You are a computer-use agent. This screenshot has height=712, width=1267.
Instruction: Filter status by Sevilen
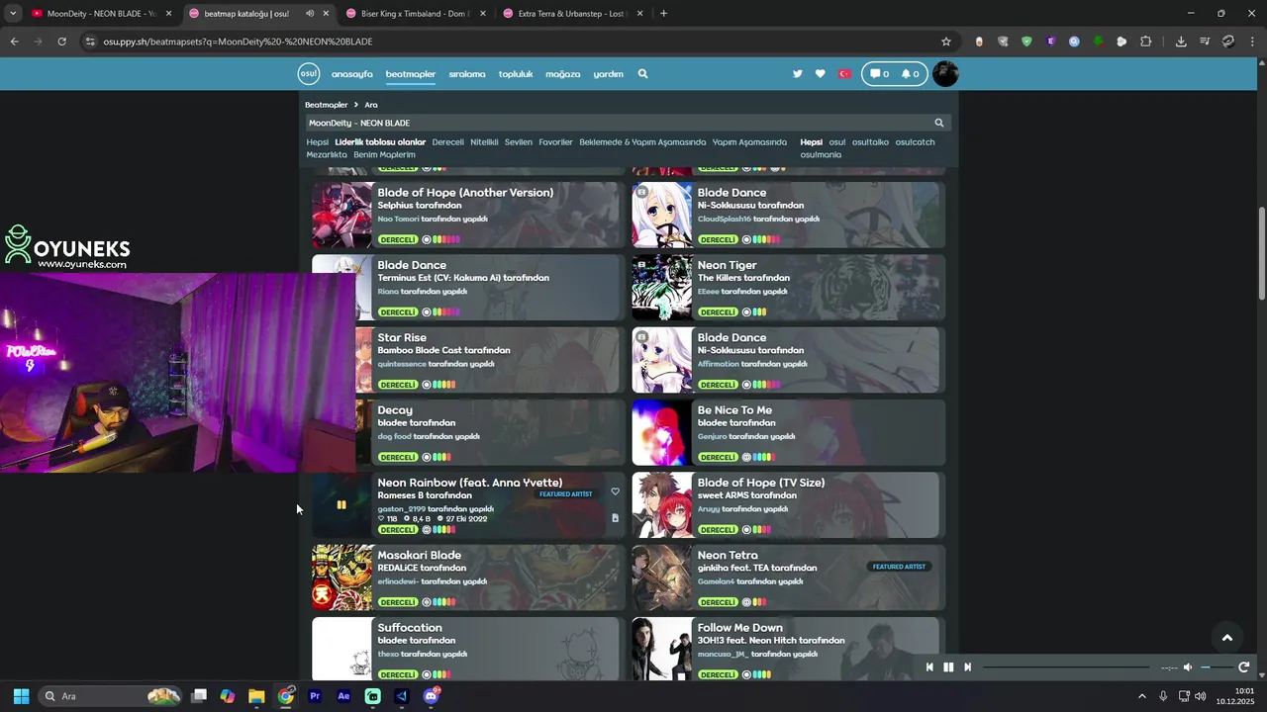click(519, 142)
